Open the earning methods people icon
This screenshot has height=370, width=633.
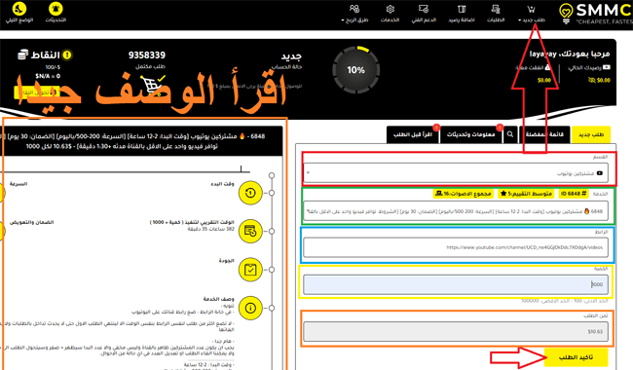[354, 9]
